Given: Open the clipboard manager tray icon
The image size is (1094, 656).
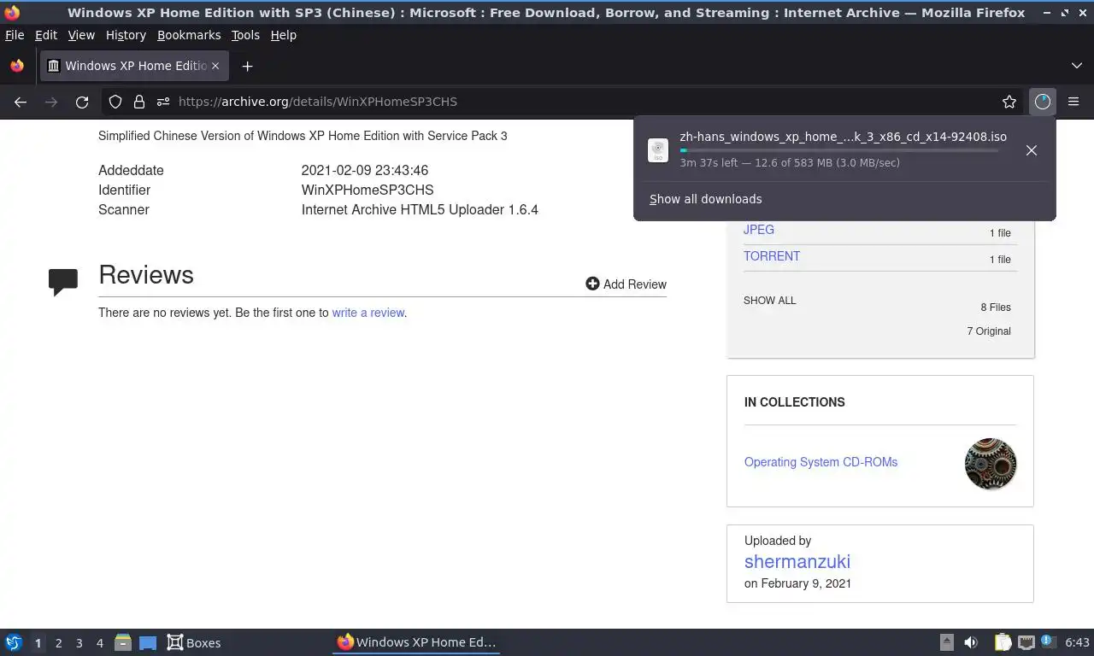Looking at the screenshot, I should (x=1003, y=642).
